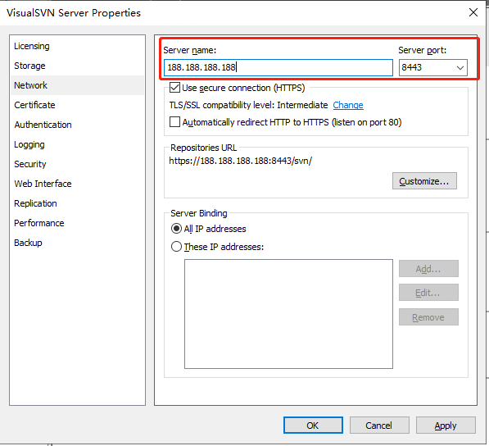
Task: Switch to the Security section
Action: [x=30, y=164]
